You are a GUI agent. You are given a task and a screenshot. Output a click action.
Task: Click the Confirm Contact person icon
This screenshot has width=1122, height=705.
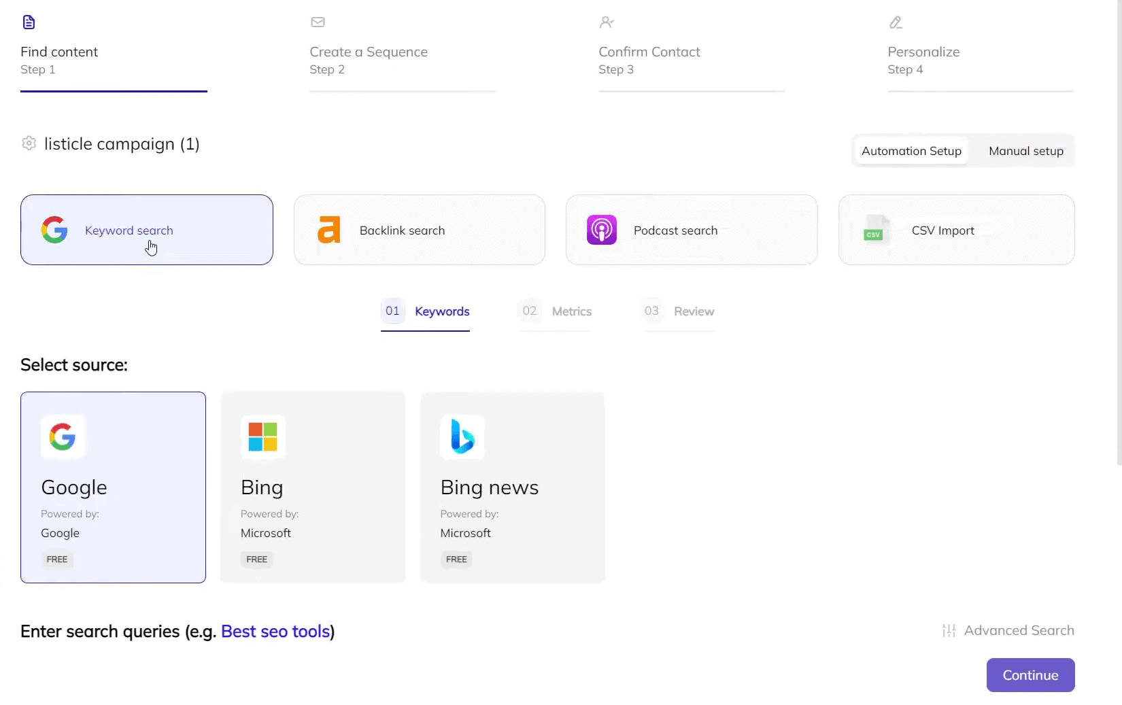point(607,22)
